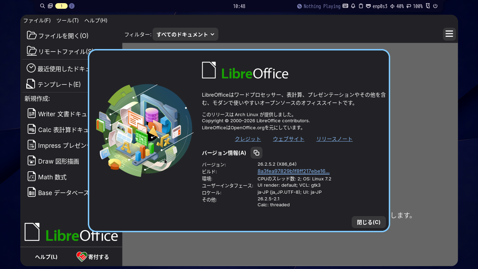The width and height of the screenshot is (478, 269).
Task: Click the Base database icon
Action: point(32,192)
